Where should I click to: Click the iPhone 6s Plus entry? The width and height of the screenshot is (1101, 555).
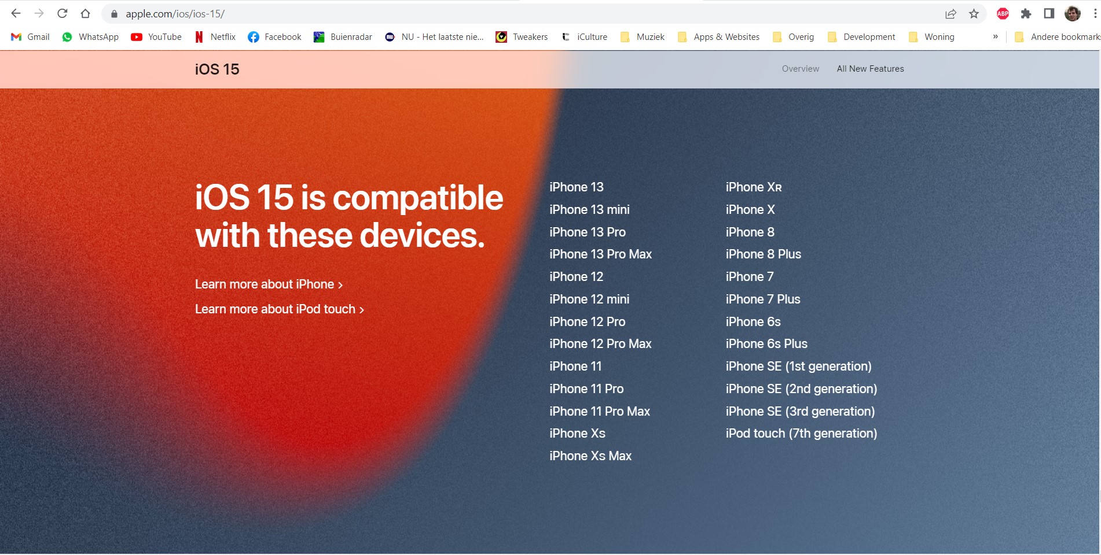pyautogui.click(x=766, y=344)
